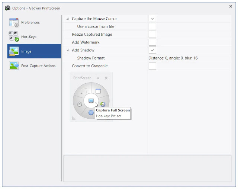Click the rectangular area capture icon in preview

coord(84,91)
